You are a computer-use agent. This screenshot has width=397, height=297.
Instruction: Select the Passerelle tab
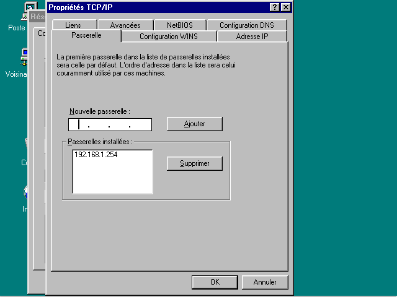click(86, 36)
